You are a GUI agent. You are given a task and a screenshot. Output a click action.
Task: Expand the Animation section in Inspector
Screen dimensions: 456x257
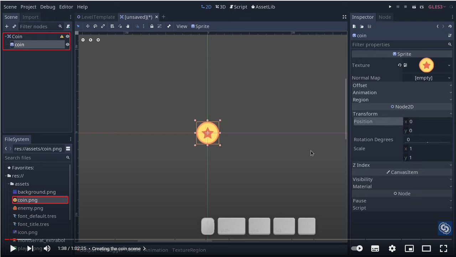402,93
